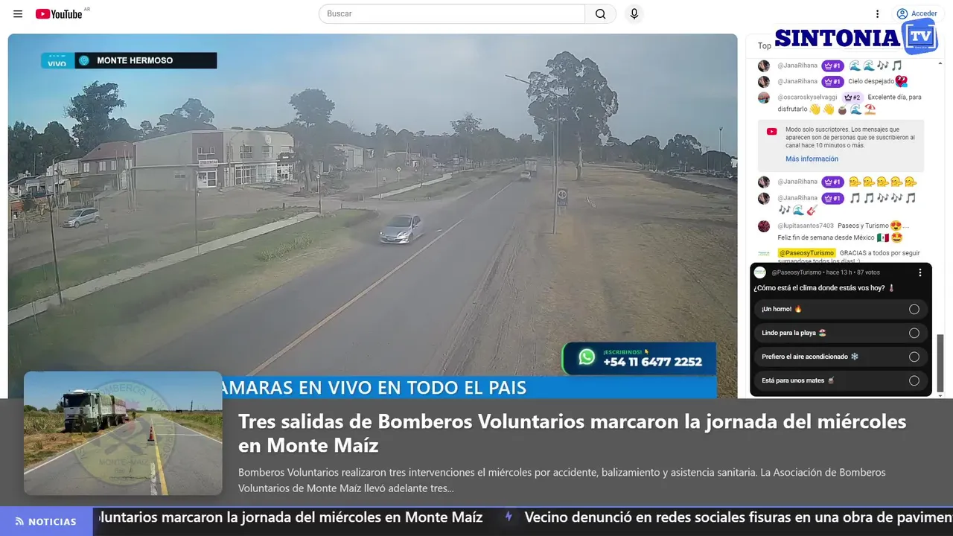Open the poll's three-dot options menu
Image resolution: width=953 pixels, height=536 pixels.
(x=920, y=272)
